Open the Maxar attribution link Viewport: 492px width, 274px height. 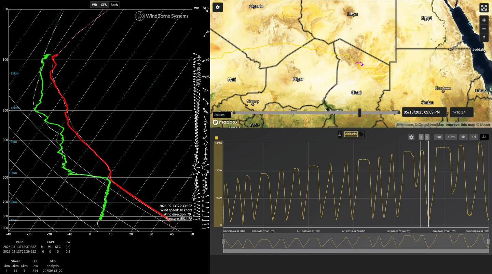click(x=483, y=125)
